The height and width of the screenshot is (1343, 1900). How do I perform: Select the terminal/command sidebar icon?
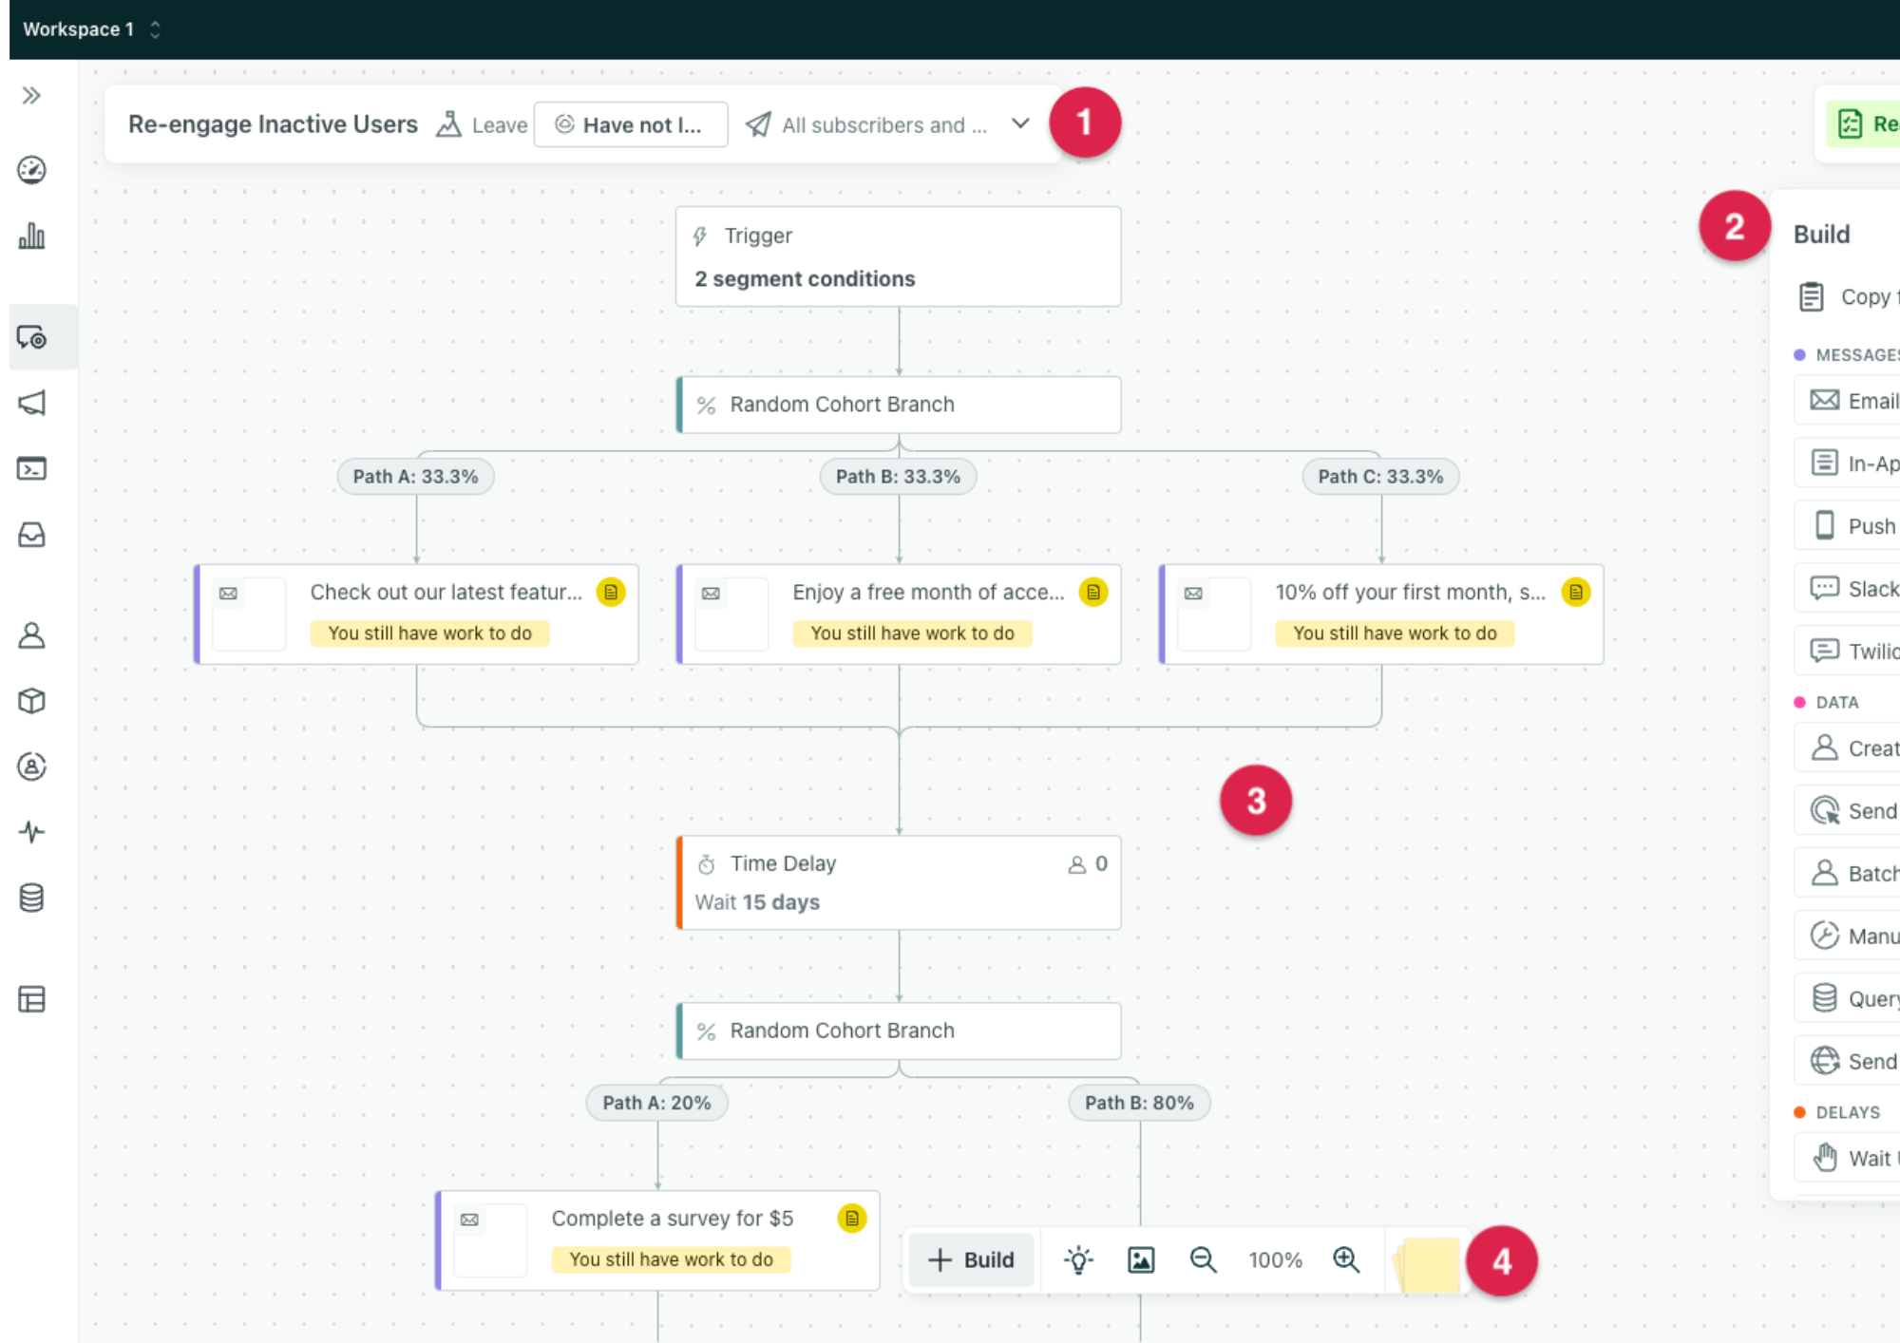[x=31, y=468]
